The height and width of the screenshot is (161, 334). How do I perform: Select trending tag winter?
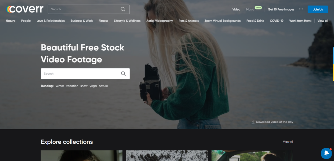(x=60, y=86)
